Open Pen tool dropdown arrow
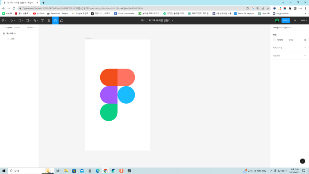The width and height of the screenshot is (309, 174). click(x=38, y=21)
